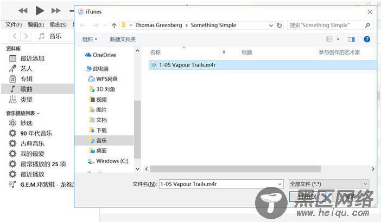Click navigation pane scroll up arrow

click(137, 51)
